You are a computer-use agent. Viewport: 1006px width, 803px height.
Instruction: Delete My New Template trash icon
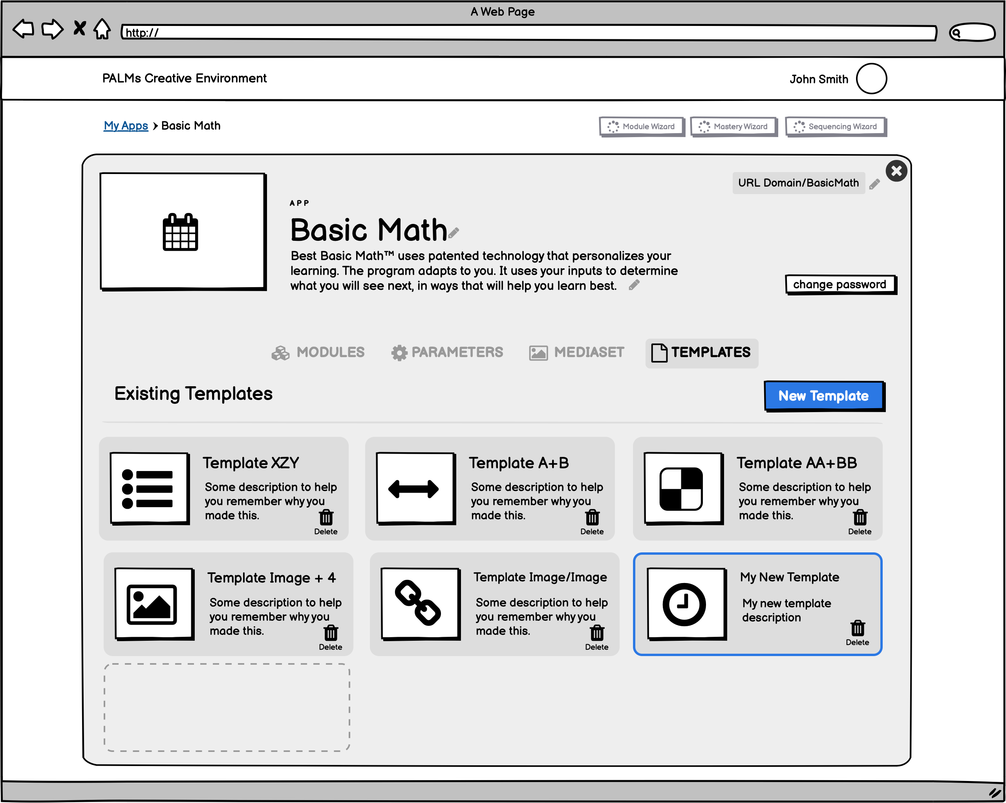pos(858,628)
